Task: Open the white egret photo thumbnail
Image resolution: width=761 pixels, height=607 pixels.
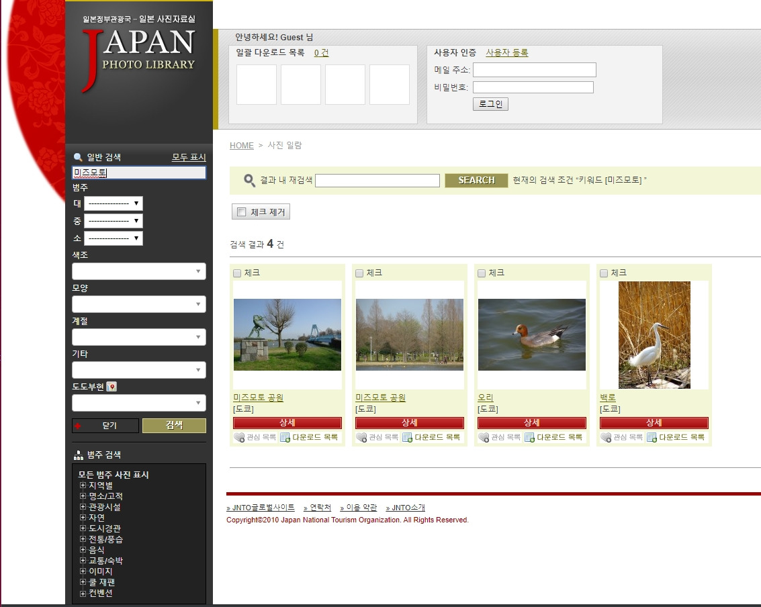Action: [654, 335]
